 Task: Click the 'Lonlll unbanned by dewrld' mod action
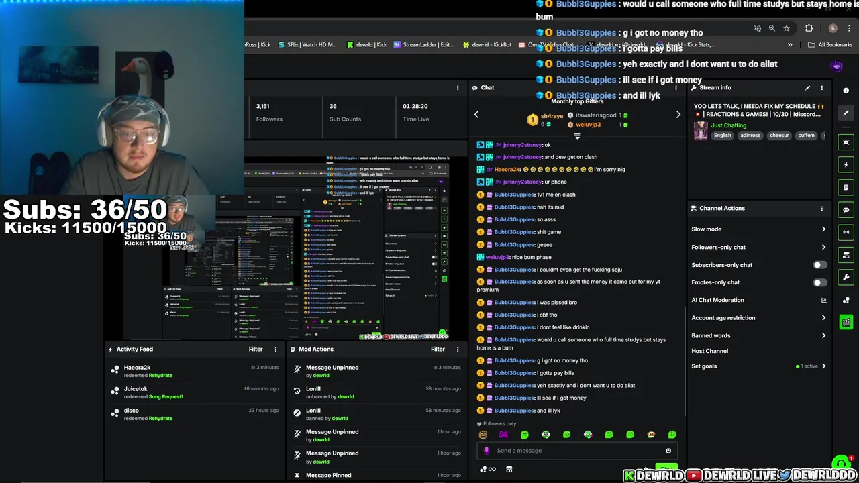coord(378,392)
